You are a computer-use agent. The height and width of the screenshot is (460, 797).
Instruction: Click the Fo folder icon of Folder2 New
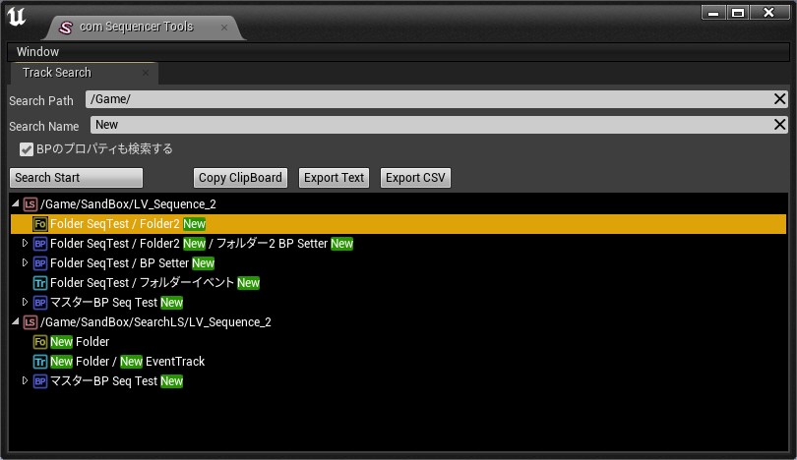click(40, 224)
